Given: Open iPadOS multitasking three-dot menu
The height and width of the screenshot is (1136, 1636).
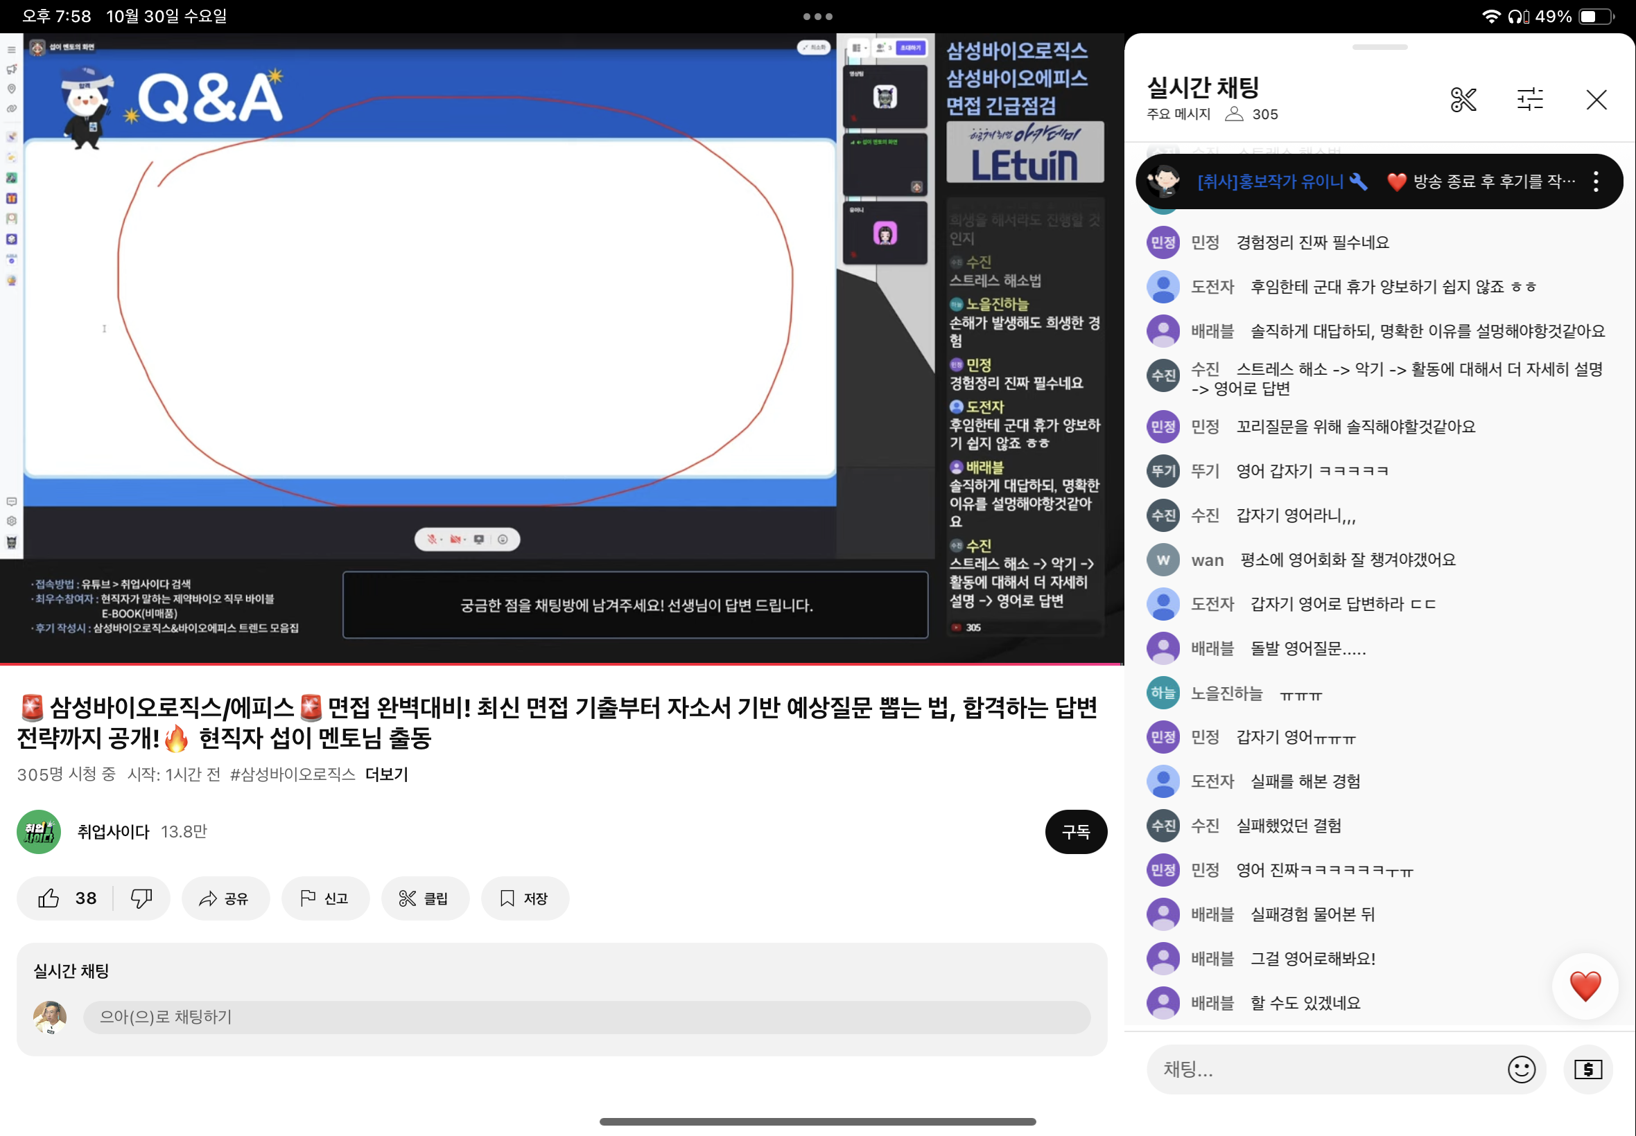Looking at the screenshot, I should click(817, 16).
